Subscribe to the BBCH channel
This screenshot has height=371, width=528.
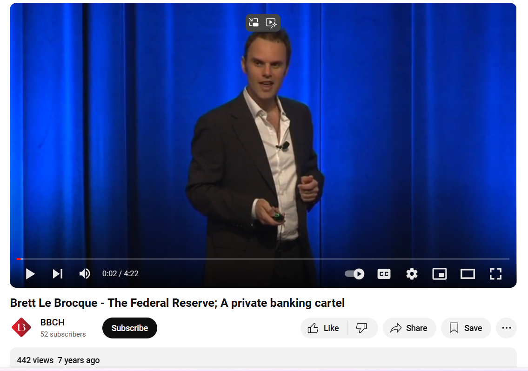(130, 328)
